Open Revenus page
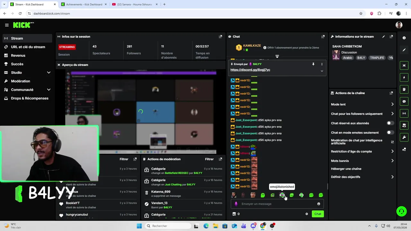The height and width of the screenshot is (231, 411). click(27, 56)
